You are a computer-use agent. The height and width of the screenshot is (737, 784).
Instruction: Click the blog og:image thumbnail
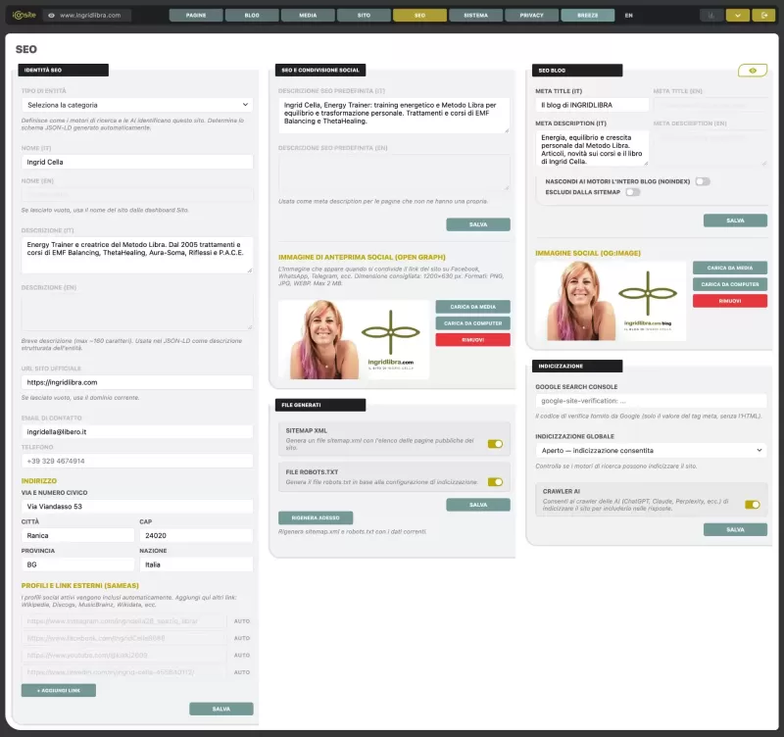[x=611, y=301]
